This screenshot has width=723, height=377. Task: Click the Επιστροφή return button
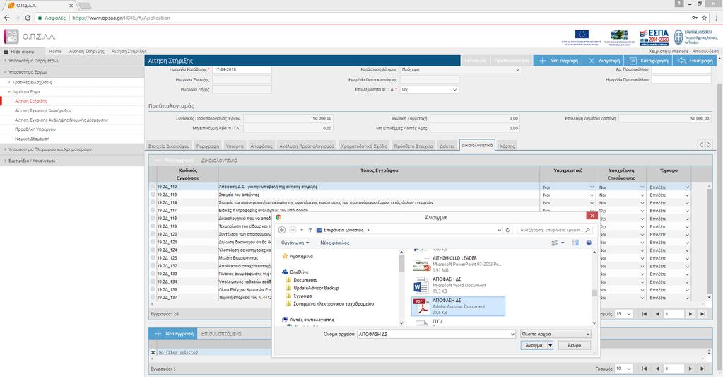pyautogui.click(x=695, y=60)
